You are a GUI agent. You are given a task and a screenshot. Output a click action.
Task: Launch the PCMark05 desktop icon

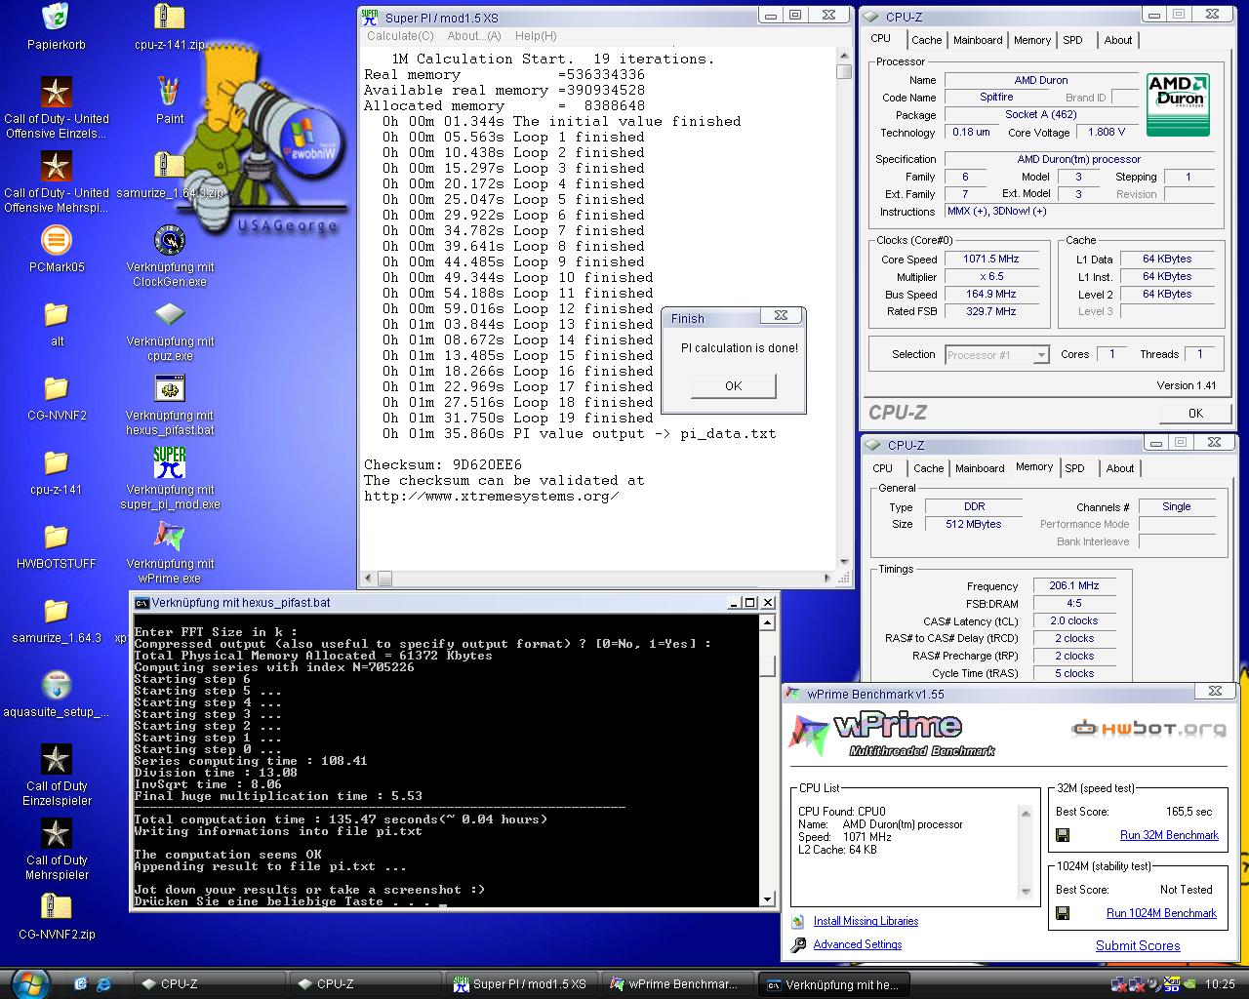tap(57, 240)
